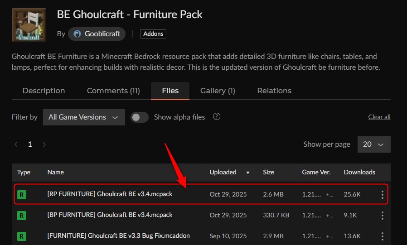Switch to the Comments (11) tab
407x245 pixels.
pos(113,91)
